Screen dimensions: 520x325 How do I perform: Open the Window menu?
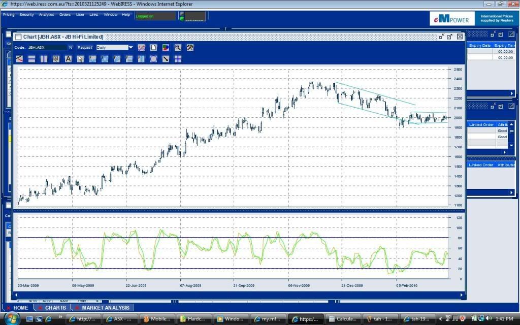110,15
